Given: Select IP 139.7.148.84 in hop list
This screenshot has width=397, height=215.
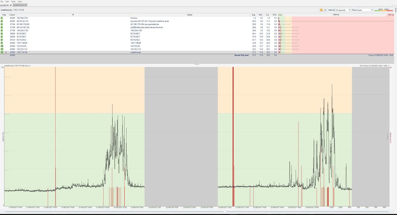Looking at the screenshot, I should 22,43.
